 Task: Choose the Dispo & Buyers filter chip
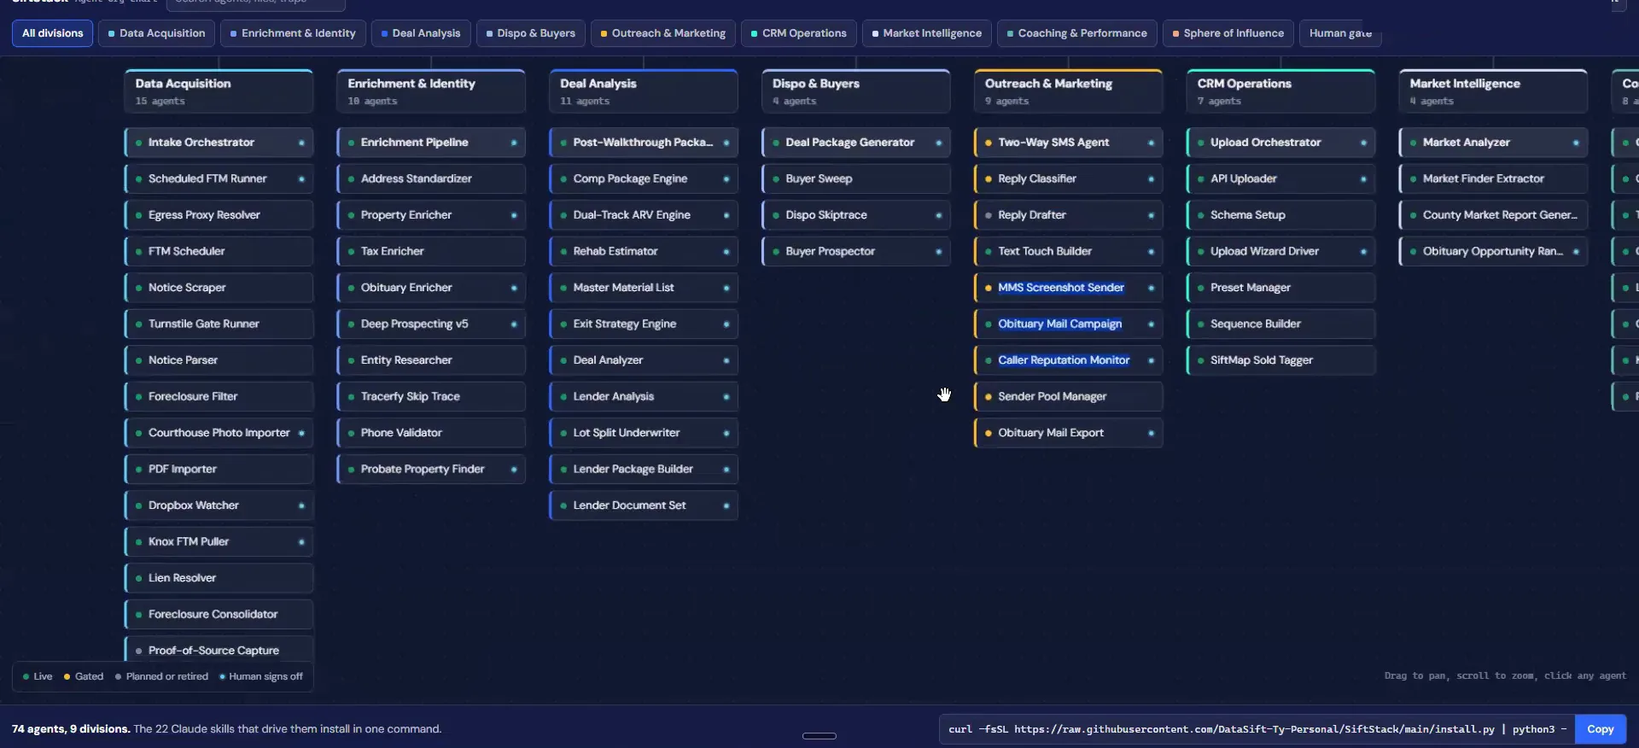point(531,33)
